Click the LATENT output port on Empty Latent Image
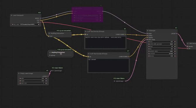Viewport: 196px width, 108px height. click(48, 76)
